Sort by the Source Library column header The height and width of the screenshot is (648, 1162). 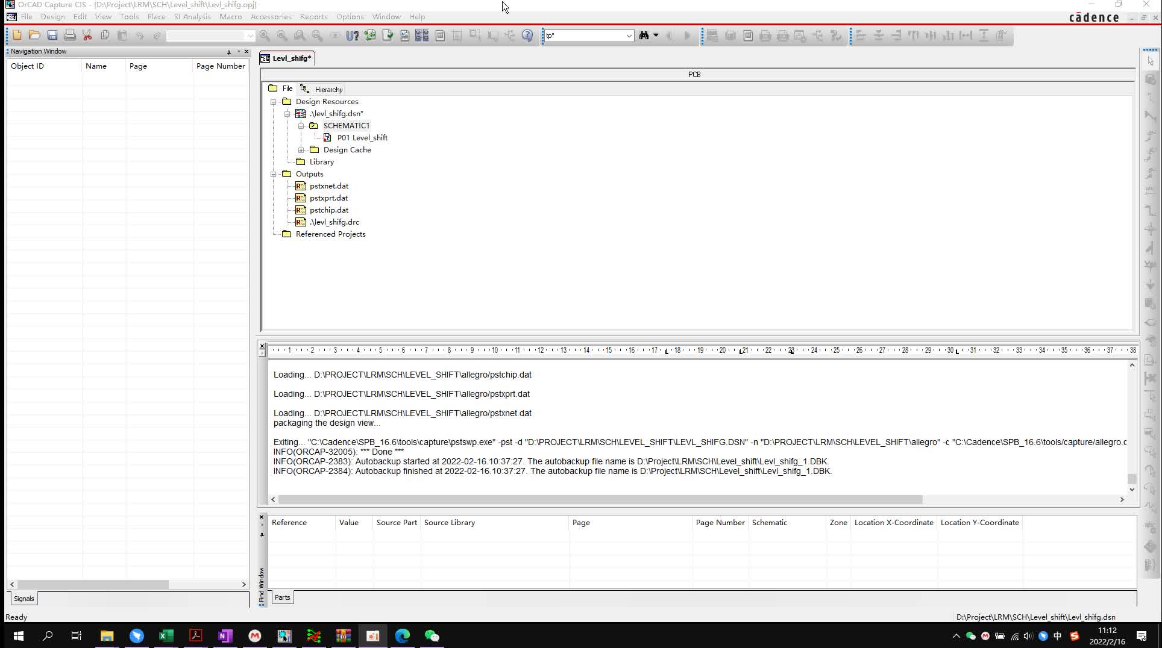[x=494, y=523]
